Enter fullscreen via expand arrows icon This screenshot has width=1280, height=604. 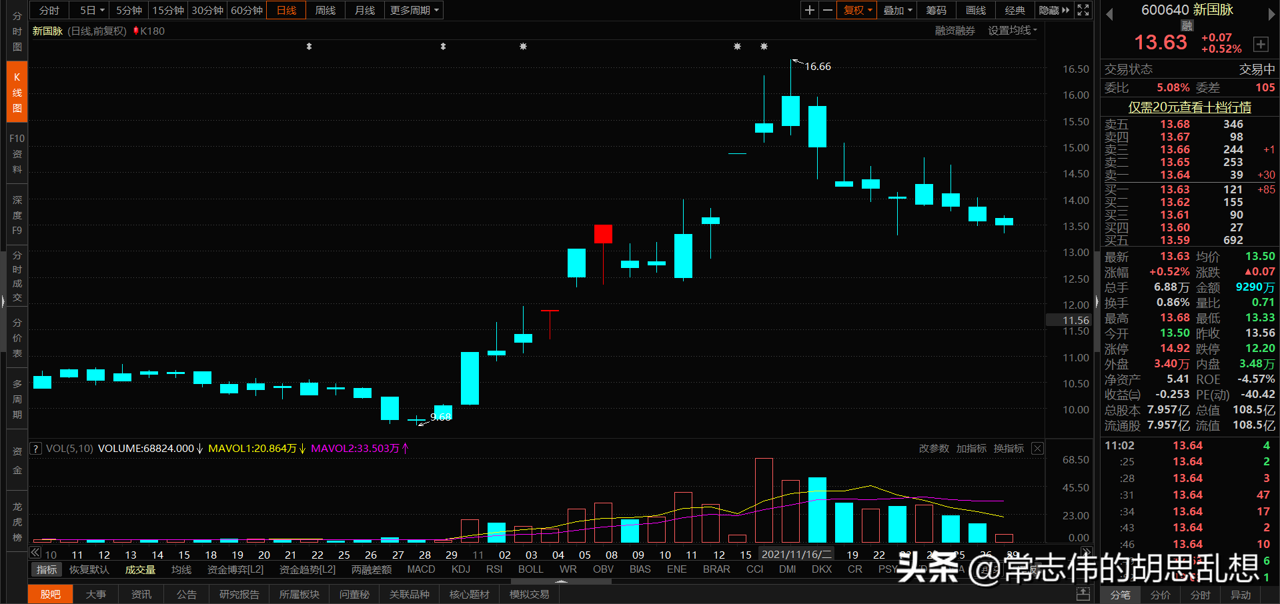(1082, 10)
